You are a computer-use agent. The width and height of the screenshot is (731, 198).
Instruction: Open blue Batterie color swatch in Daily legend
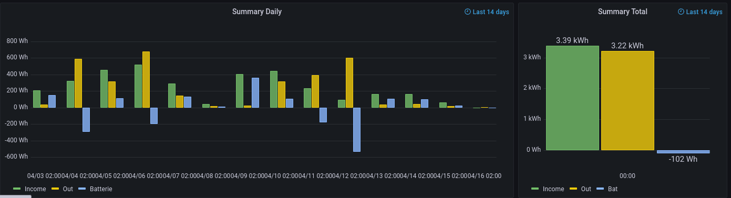coord(81,189)
